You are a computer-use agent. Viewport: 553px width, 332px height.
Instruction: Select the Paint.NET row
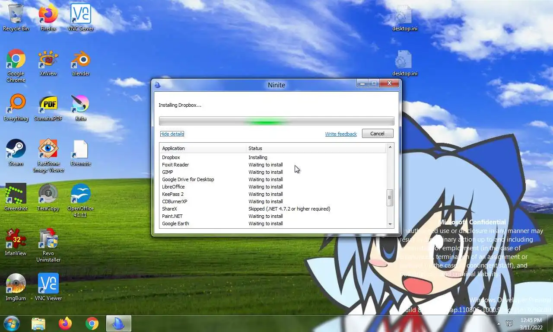pyautogui.click(x=273, y=216)
